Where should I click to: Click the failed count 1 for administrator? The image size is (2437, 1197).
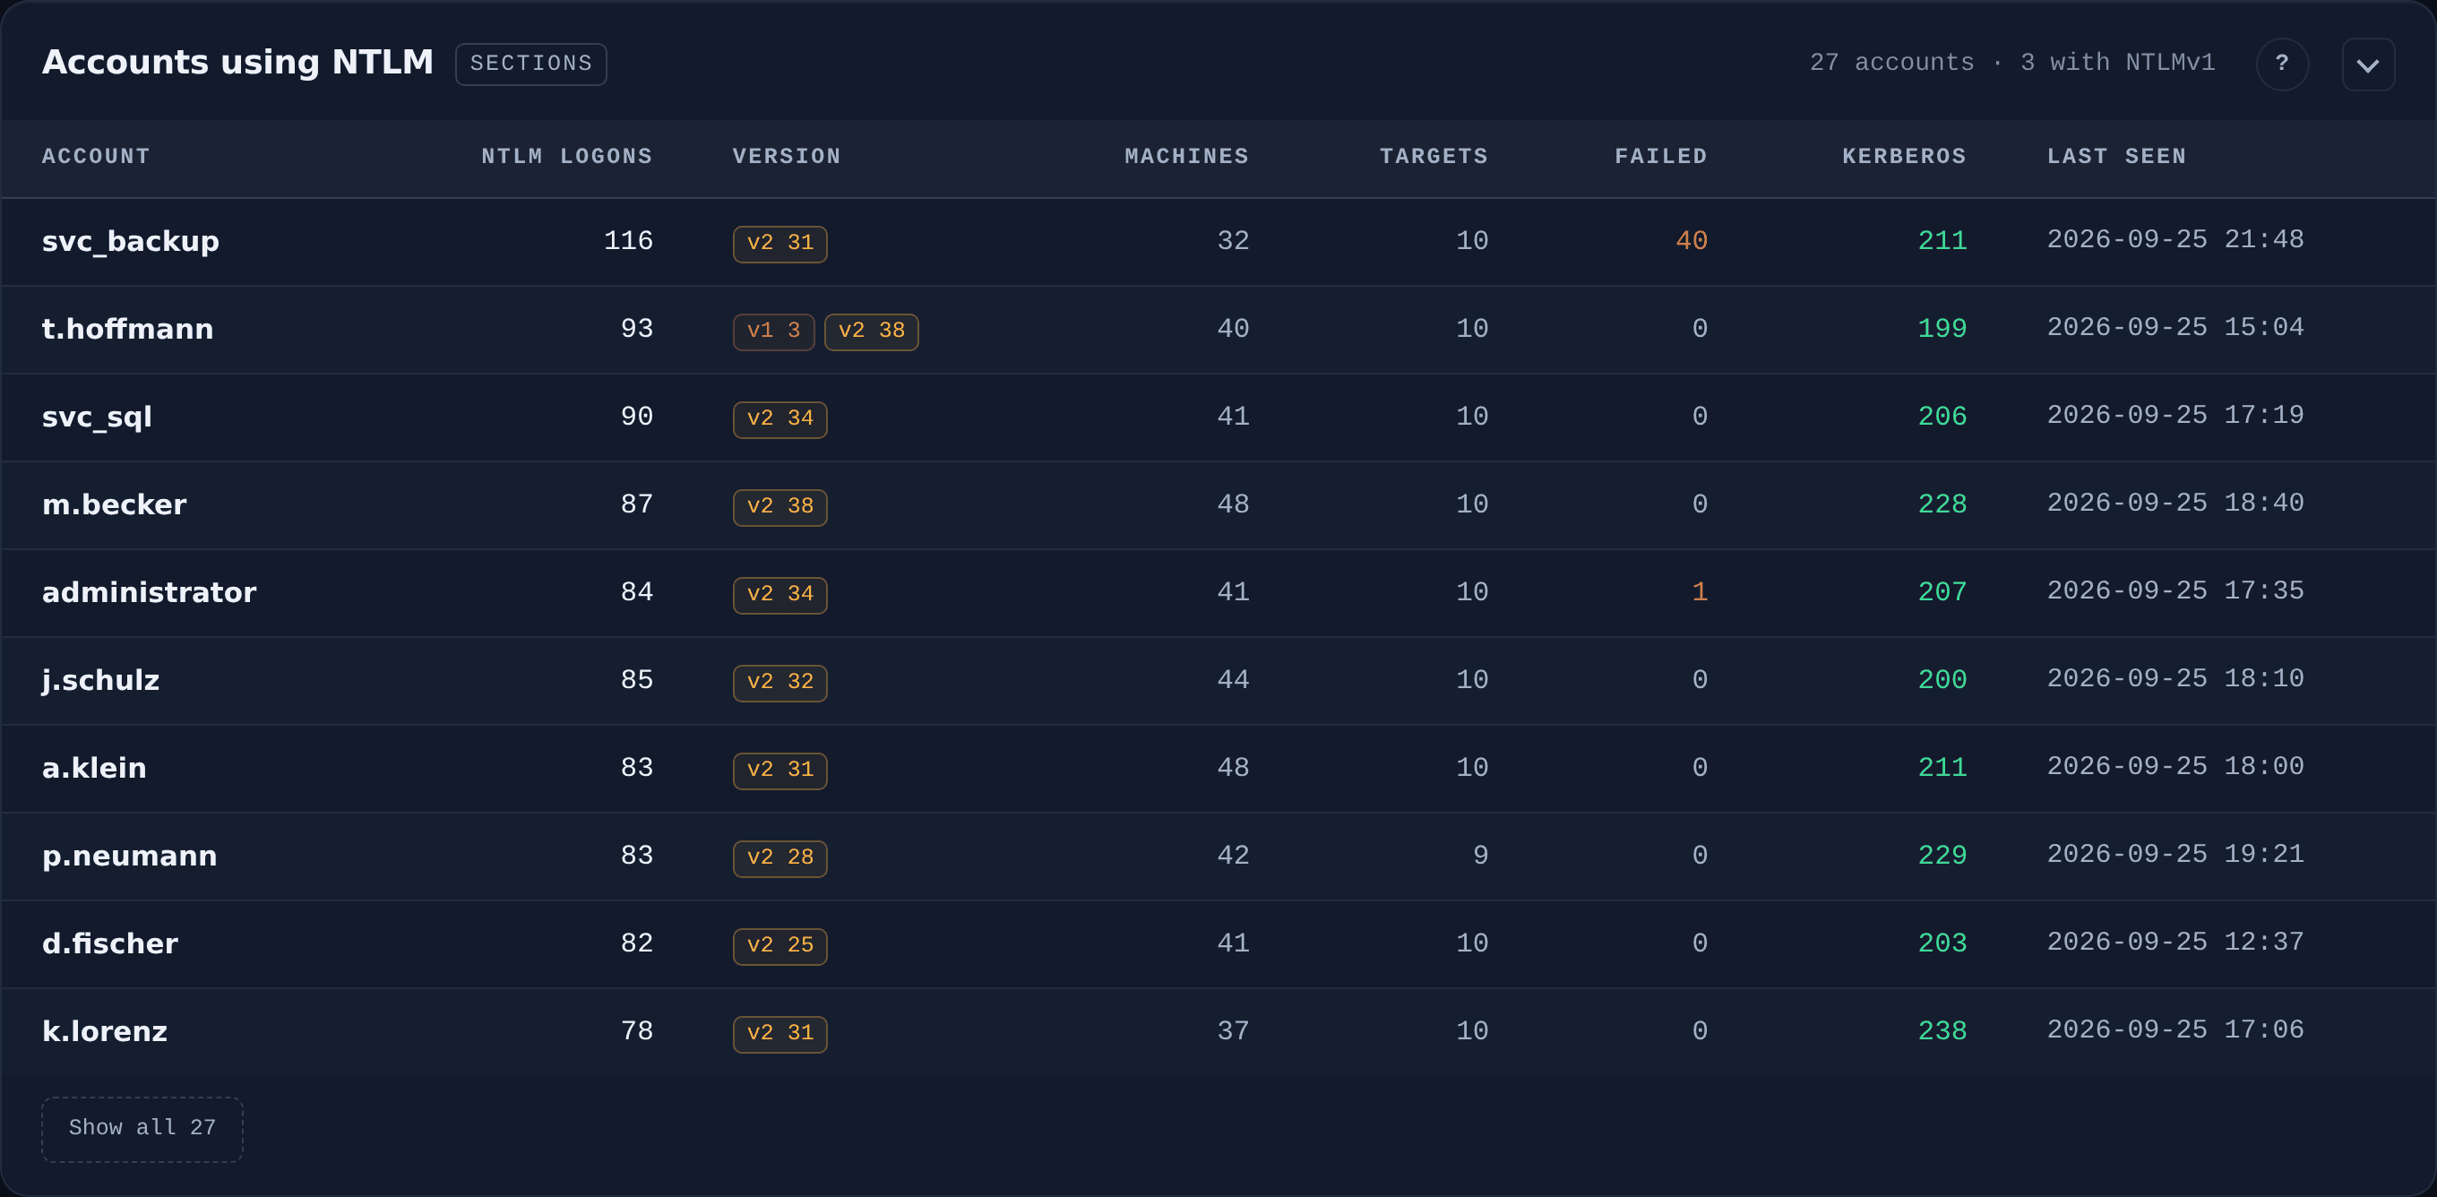(x=1699, y=592)
